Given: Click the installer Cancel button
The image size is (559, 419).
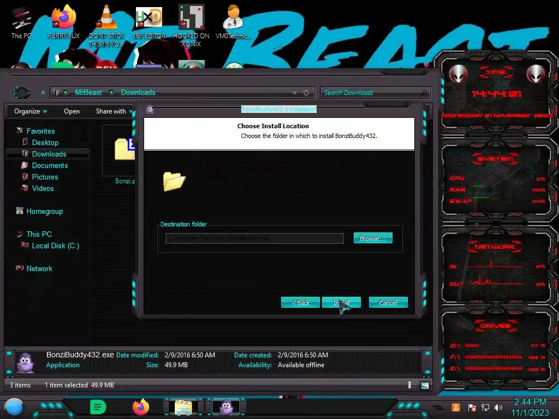Looking at the screenshot, I should click(x=388, y=302).
